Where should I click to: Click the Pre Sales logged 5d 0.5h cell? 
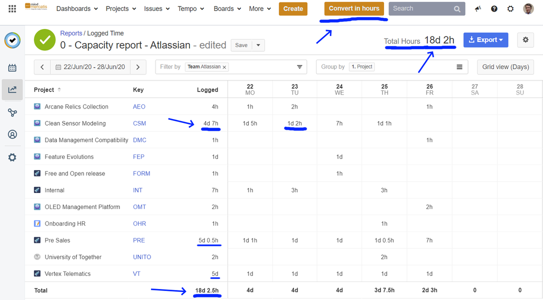coord(208,240)
